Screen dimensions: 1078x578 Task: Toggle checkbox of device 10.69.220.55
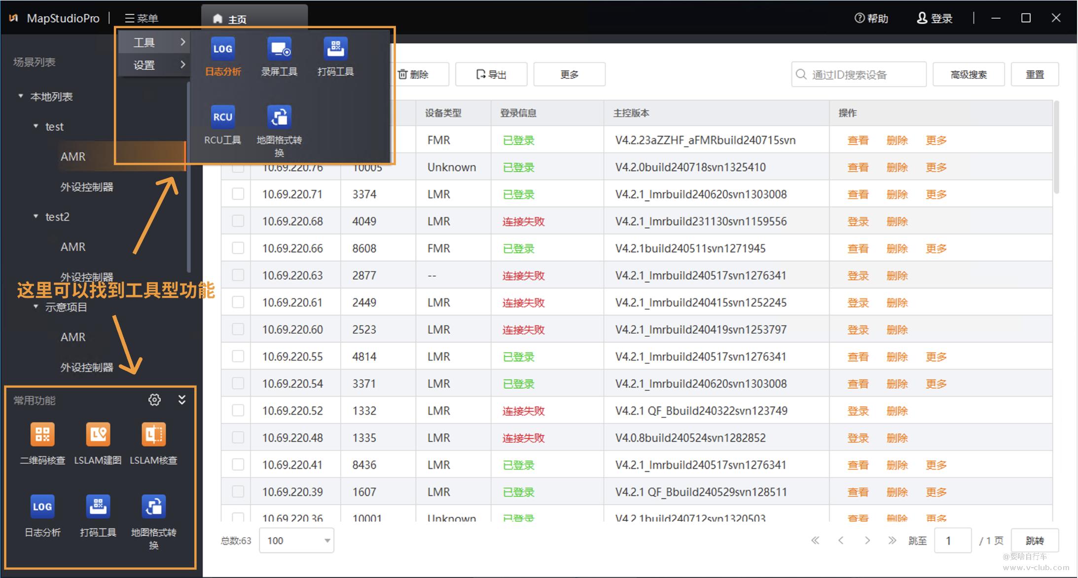click(238, 356)
